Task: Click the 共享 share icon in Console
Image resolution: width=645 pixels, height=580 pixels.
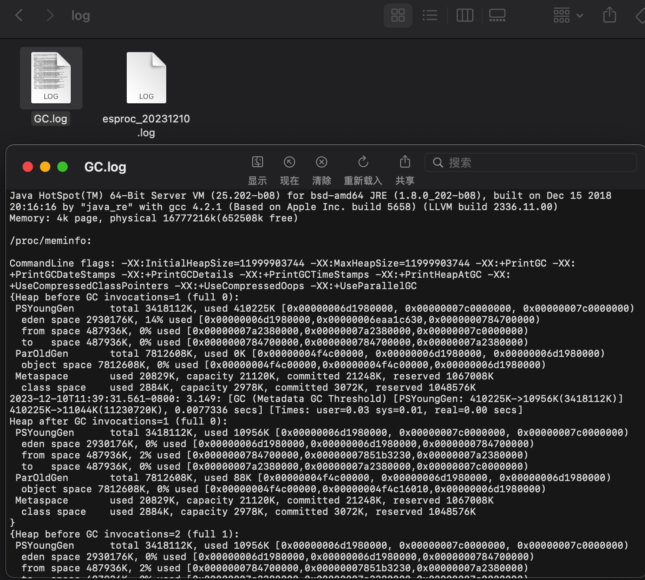Action: [x=405, y=162]
